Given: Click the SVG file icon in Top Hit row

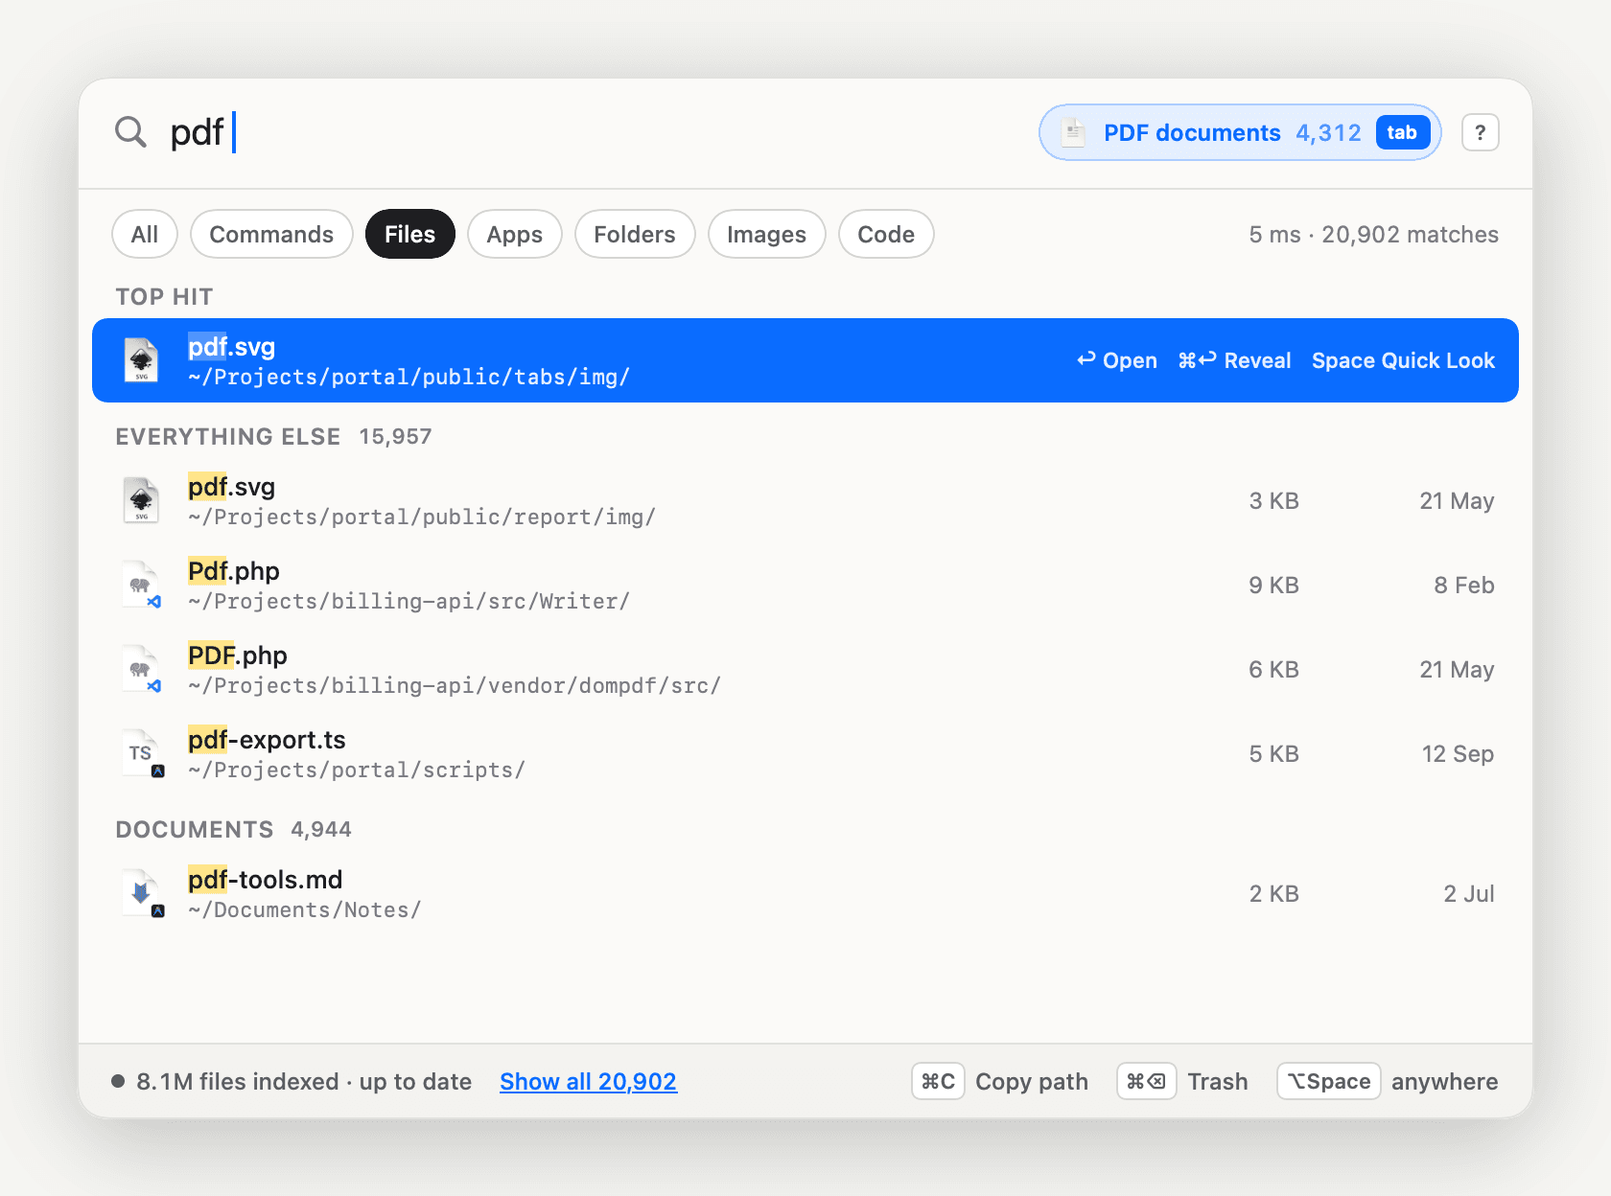Looking at the screenshot, I should [x=142, y=360].
